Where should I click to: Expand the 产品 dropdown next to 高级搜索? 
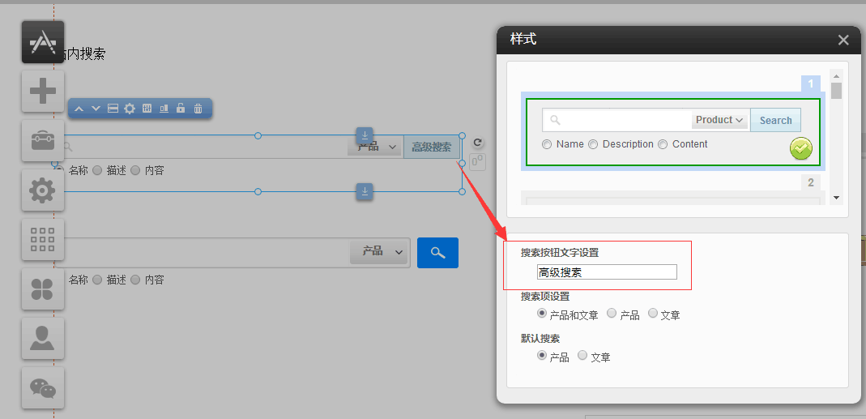pyautogui.click(x=376, y=147)
